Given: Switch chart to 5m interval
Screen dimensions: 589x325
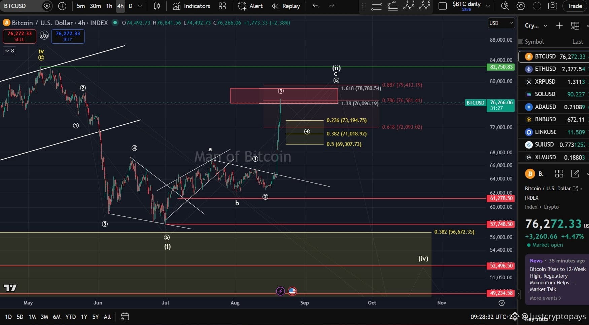Looking at the screenshot, I should (81, 6).
